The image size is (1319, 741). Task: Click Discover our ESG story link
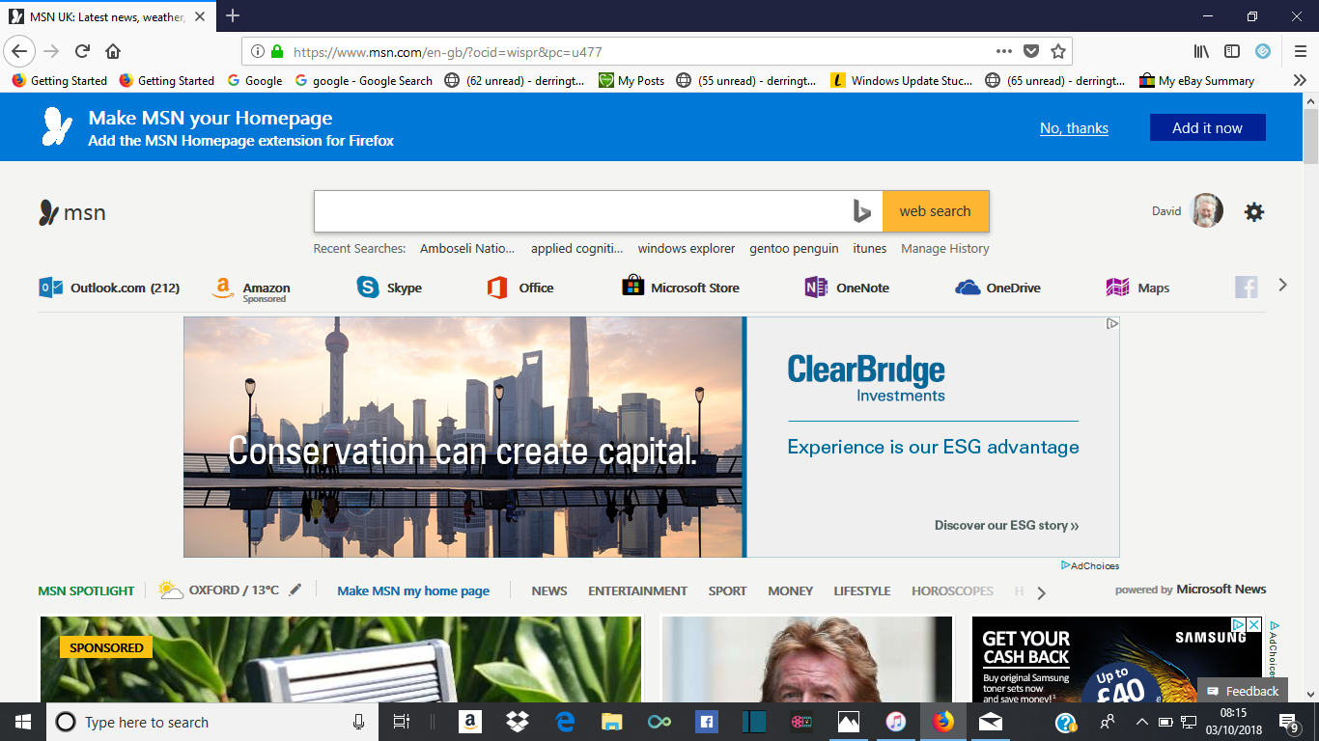click(1006, 525)
